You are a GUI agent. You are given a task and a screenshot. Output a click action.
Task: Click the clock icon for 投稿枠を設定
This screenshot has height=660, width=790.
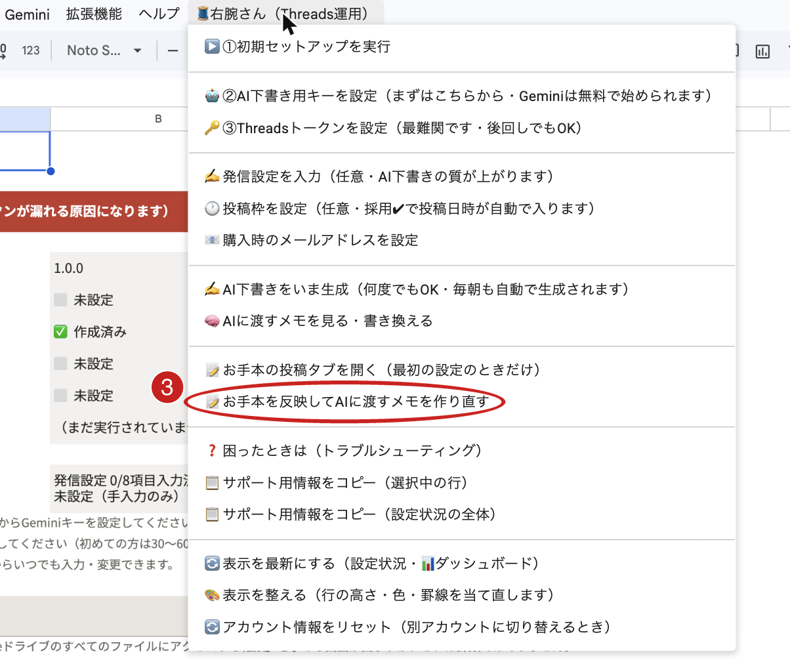tap(211, 209)
